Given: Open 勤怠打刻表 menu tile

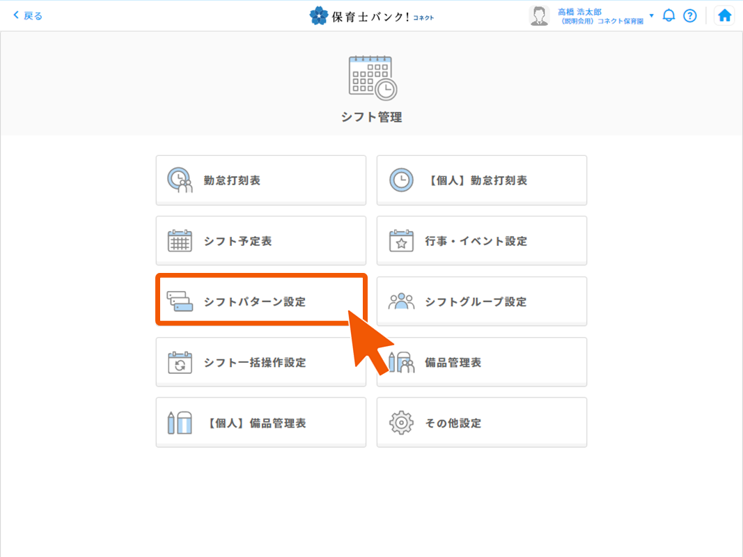Looking at the screenshot, I should point(260,180).
